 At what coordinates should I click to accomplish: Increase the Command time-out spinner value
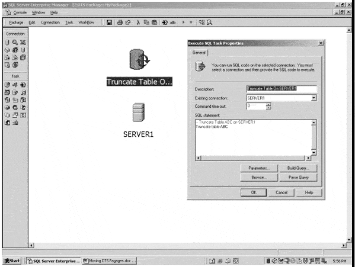click(x=268, y=104)
